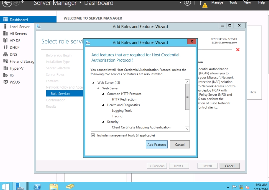Click the wizard Install button
This screenshot has height=190, width=269.
point(207,166)
